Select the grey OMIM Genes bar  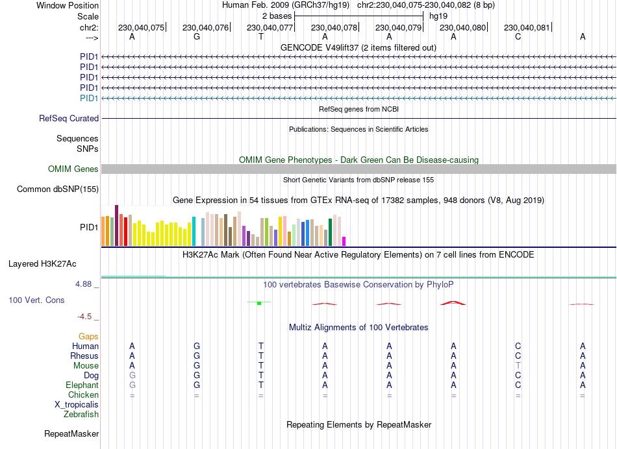tap(359, 169)
